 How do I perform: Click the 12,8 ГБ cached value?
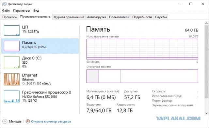(x=125, y=110)
